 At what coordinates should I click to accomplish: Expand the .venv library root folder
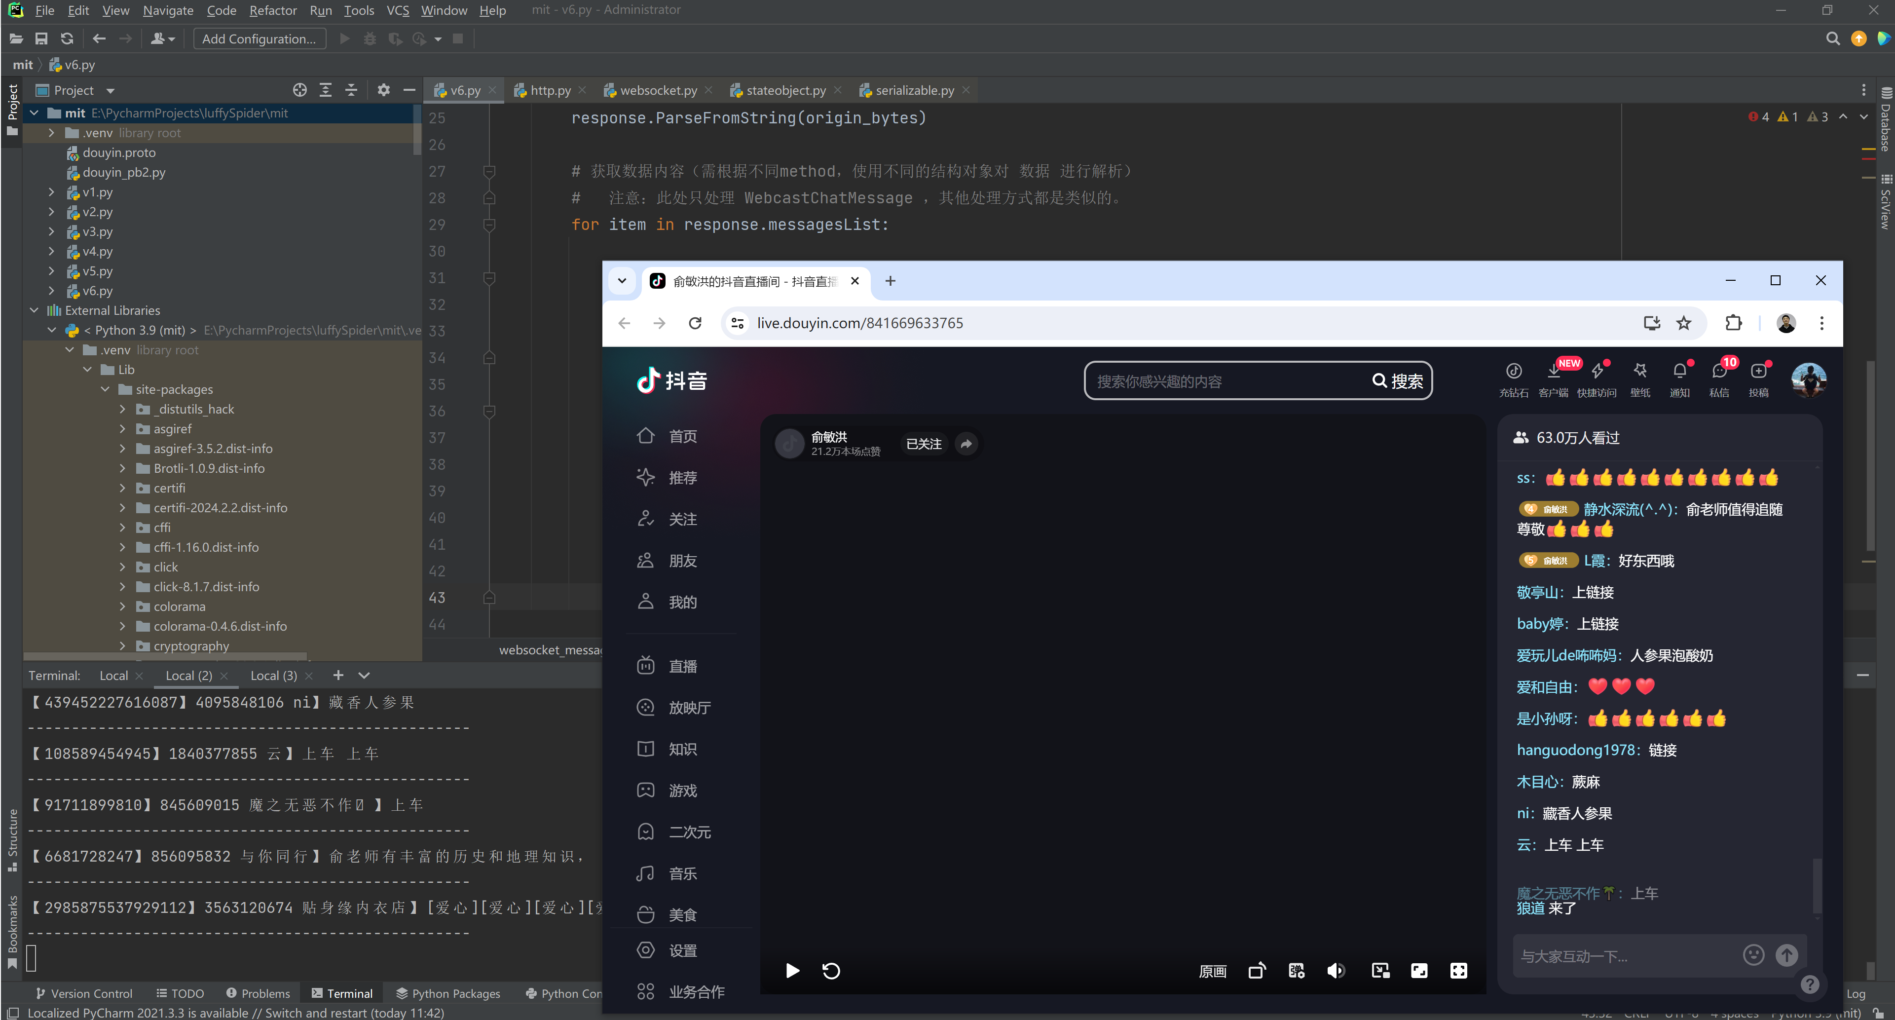(x=51, y=132)
